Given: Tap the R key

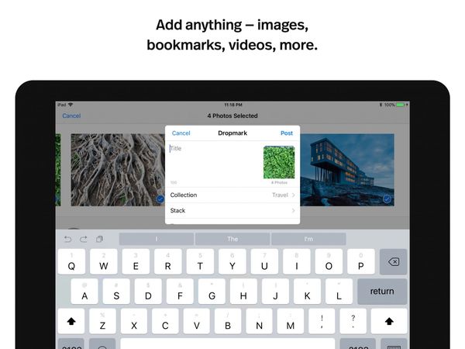Looking at the screenshot, I should (168, 262).
